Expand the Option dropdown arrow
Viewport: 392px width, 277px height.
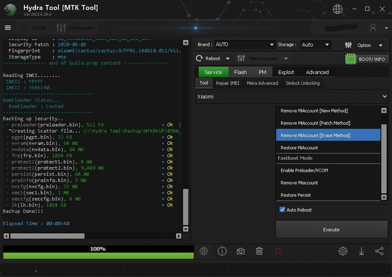381,45
